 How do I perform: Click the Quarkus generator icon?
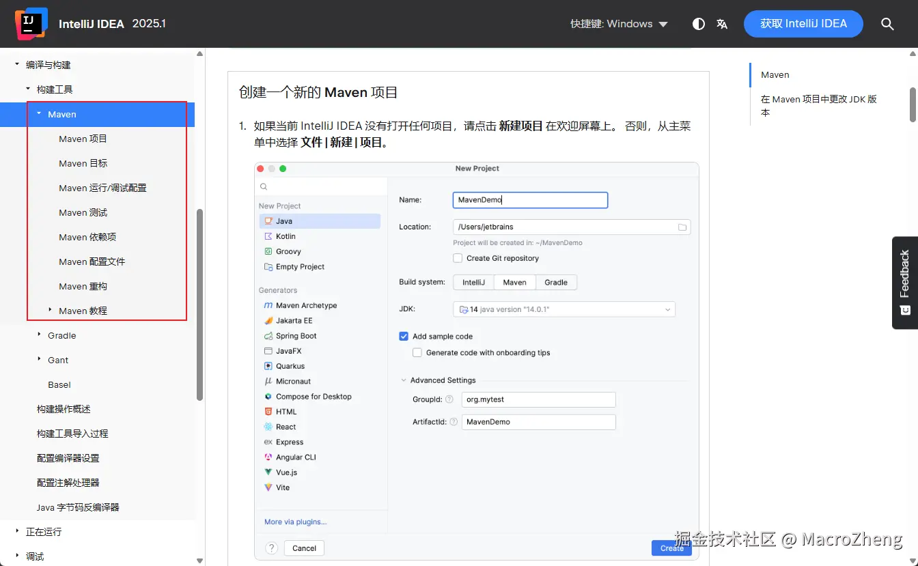click(x=268, y=366)
